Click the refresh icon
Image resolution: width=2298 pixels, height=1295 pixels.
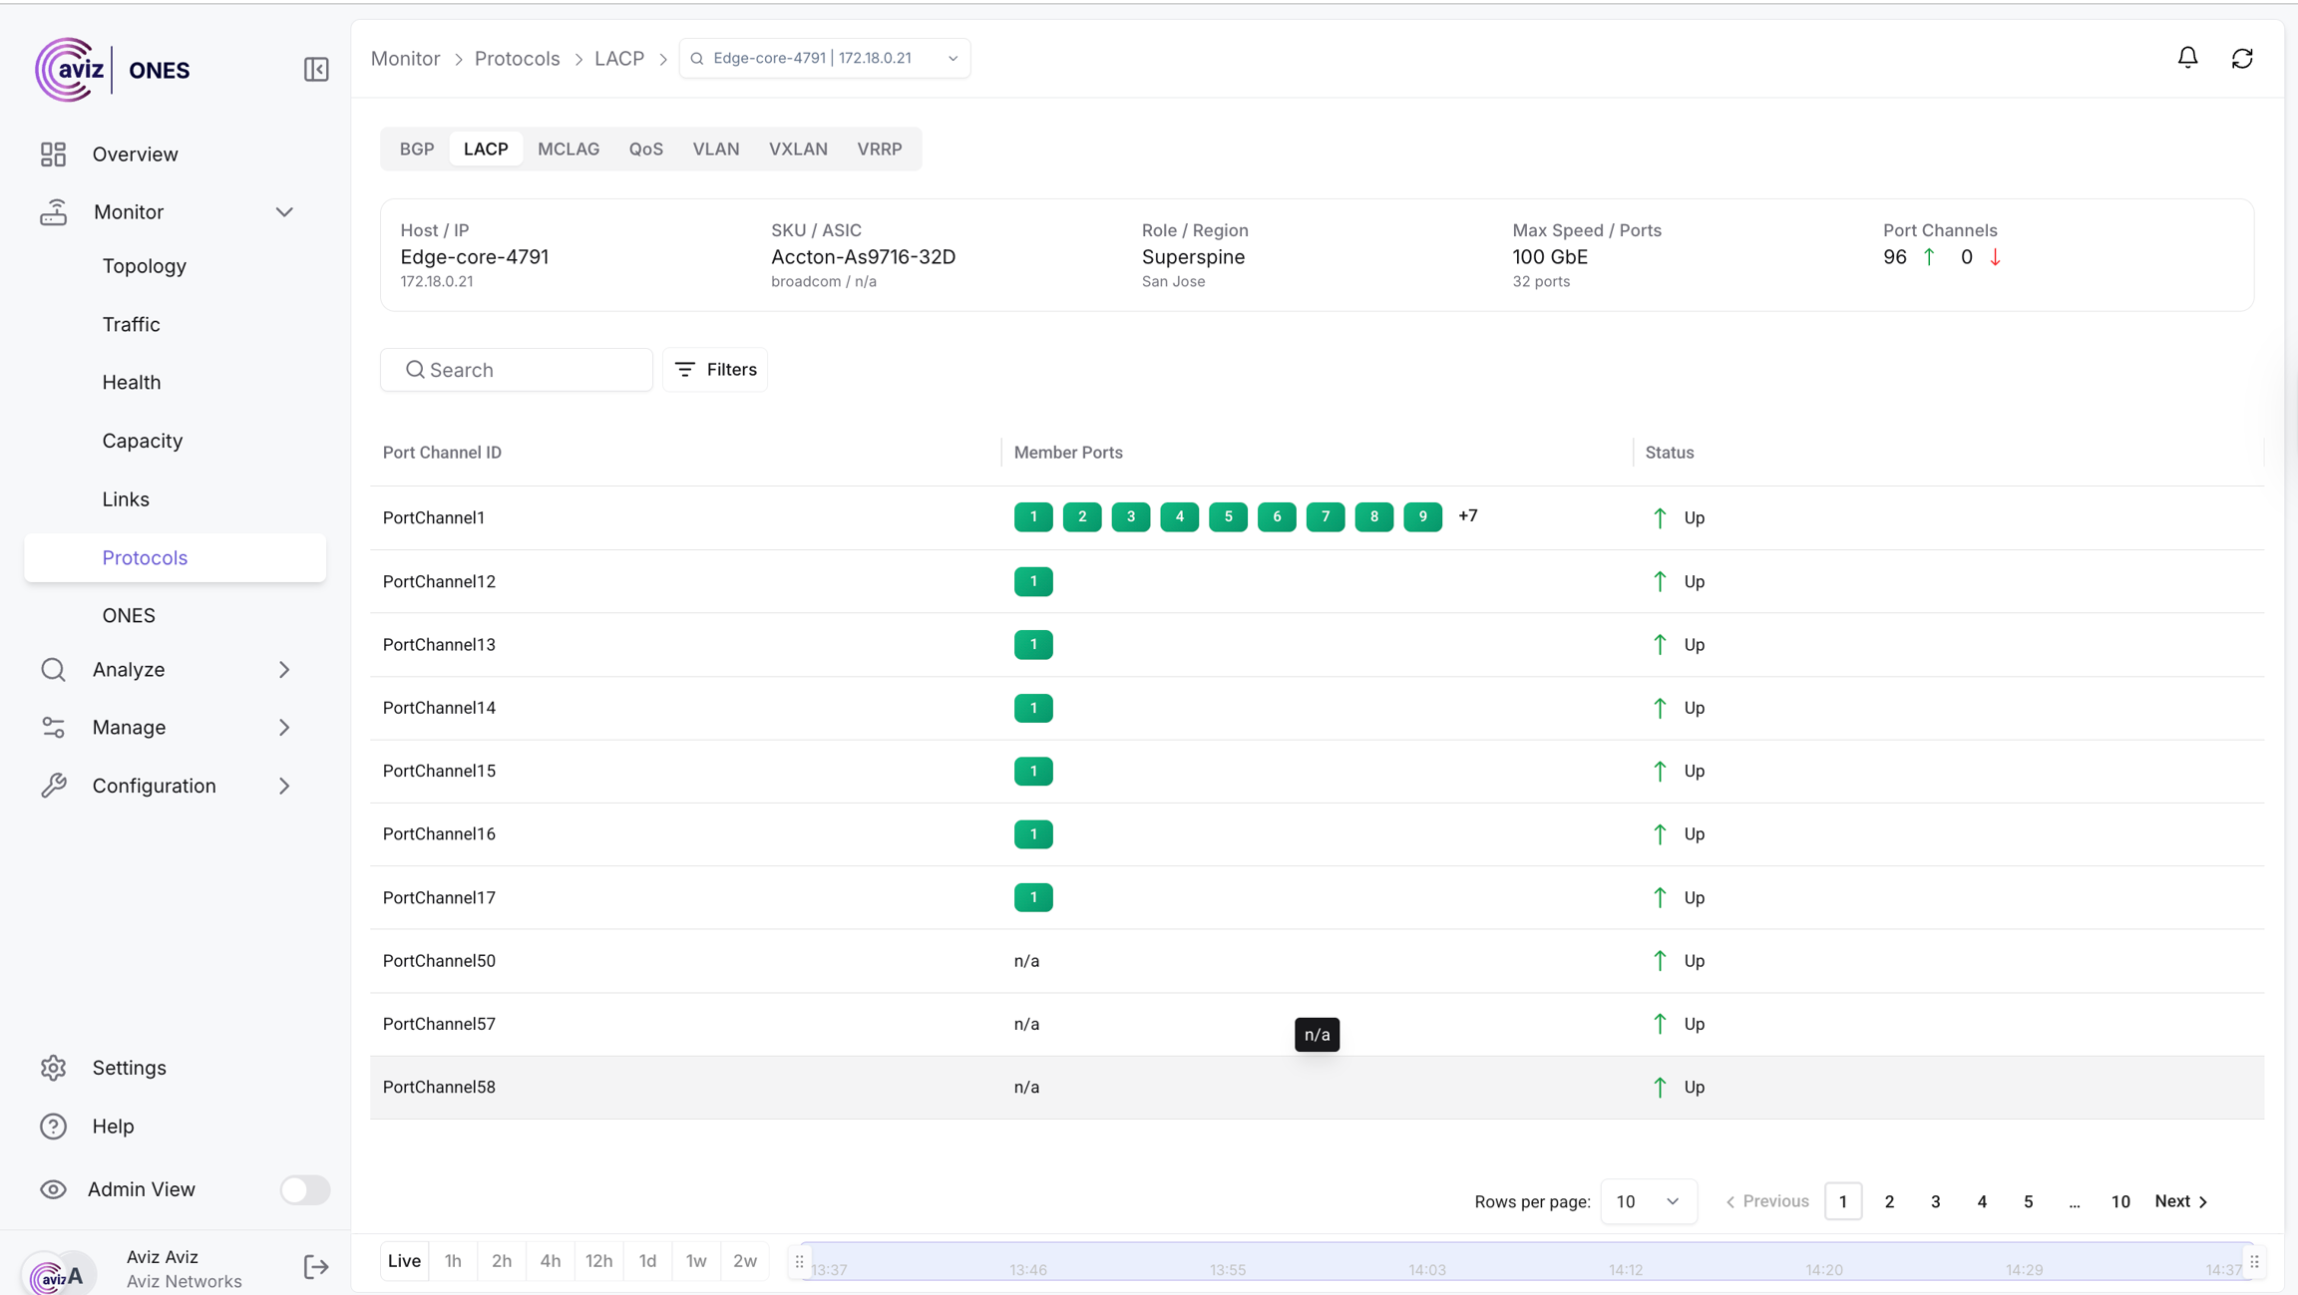(x=2242, y=58)
